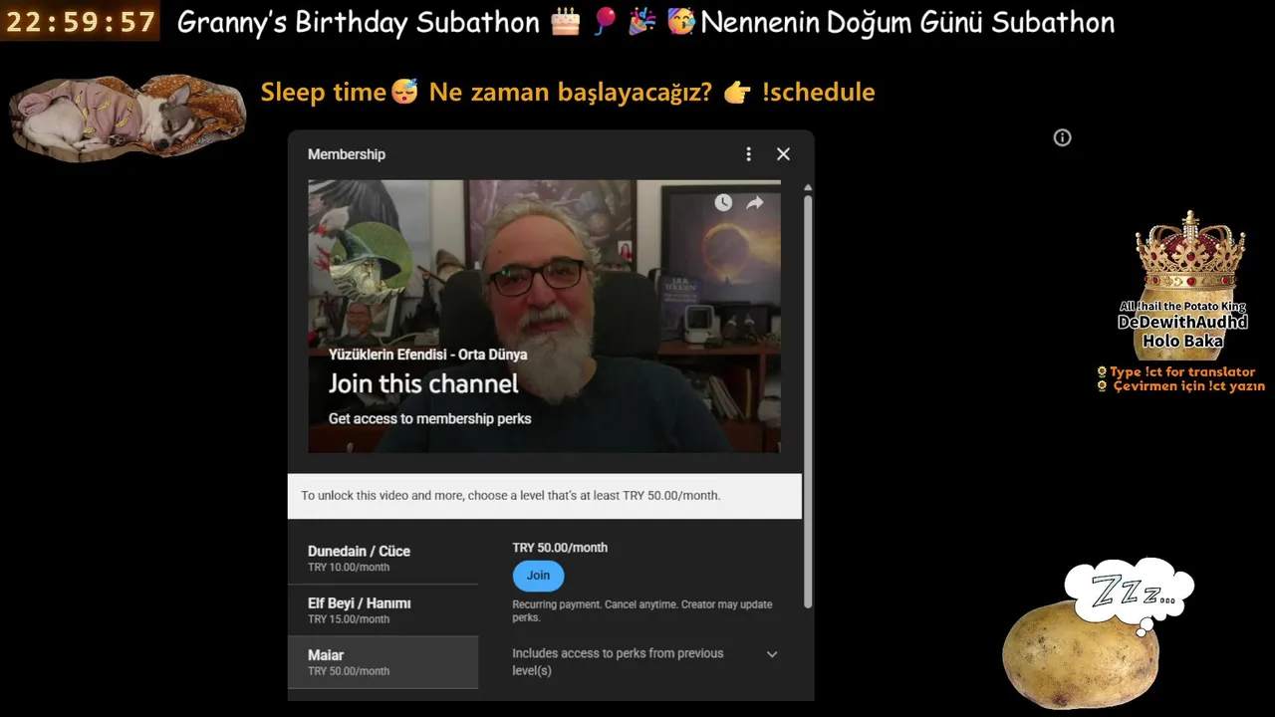Click the Watch later clock icon
The width and height of the screenshot is (1275, 717).
[723, 202]
